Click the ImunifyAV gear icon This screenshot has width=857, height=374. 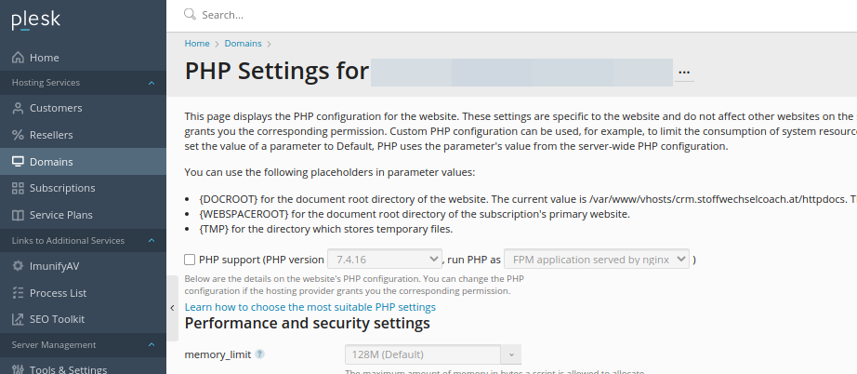click(18, 266)
